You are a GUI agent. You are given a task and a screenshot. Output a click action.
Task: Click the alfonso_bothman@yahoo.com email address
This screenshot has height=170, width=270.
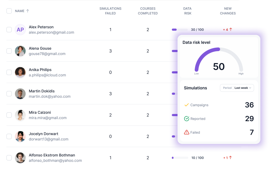click(55, 160)
